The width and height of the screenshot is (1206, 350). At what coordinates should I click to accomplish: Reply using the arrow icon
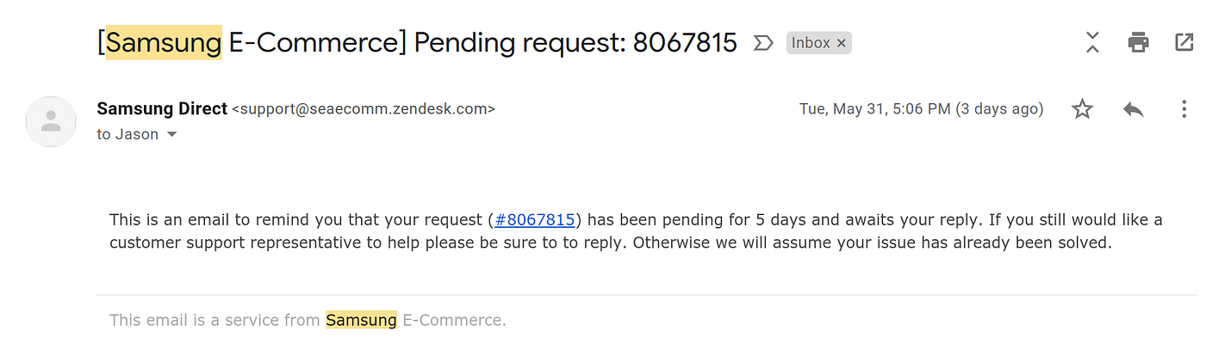tap(1133, 109)
